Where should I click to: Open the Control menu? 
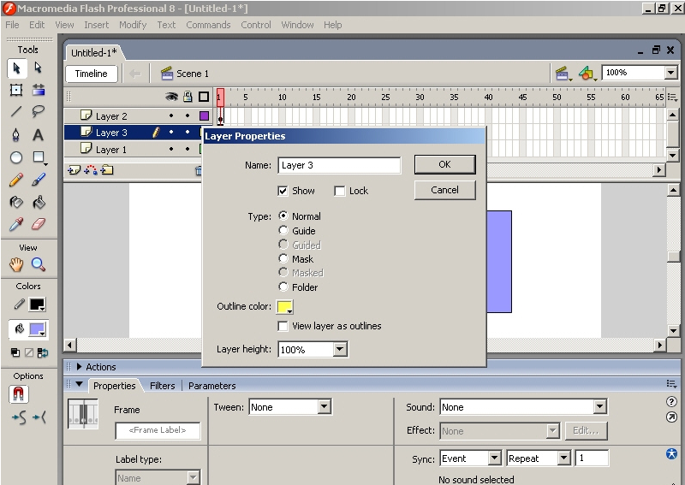256,25
